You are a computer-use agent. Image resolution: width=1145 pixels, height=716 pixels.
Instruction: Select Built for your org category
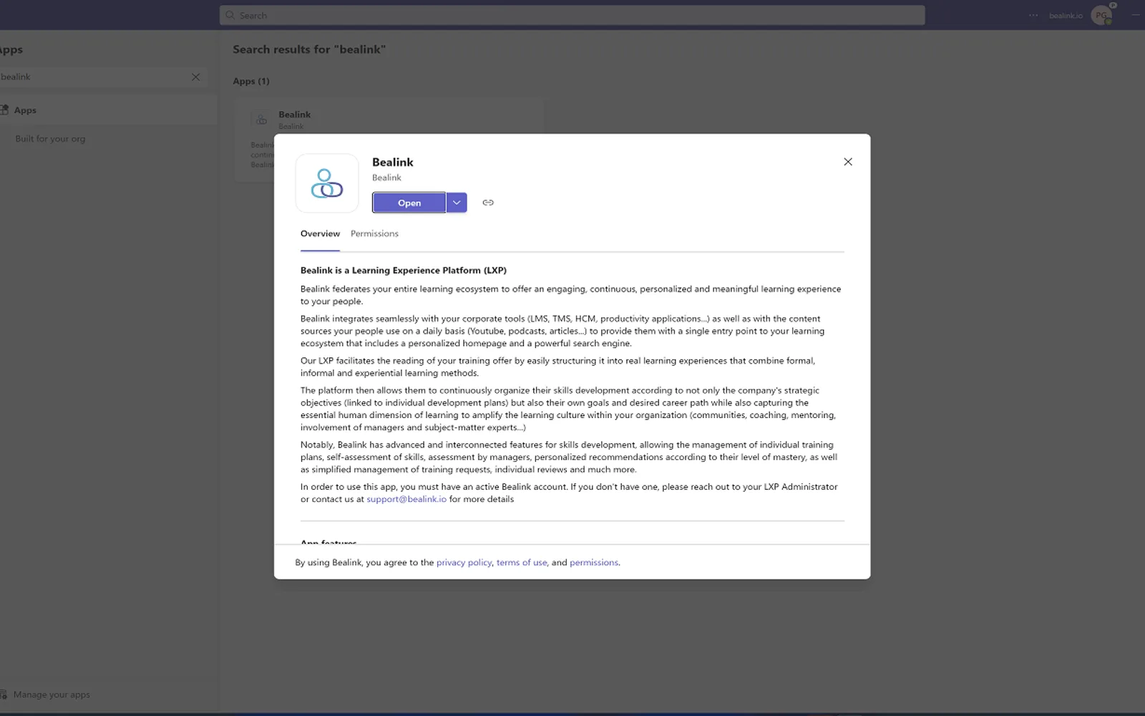coord(50,139)
